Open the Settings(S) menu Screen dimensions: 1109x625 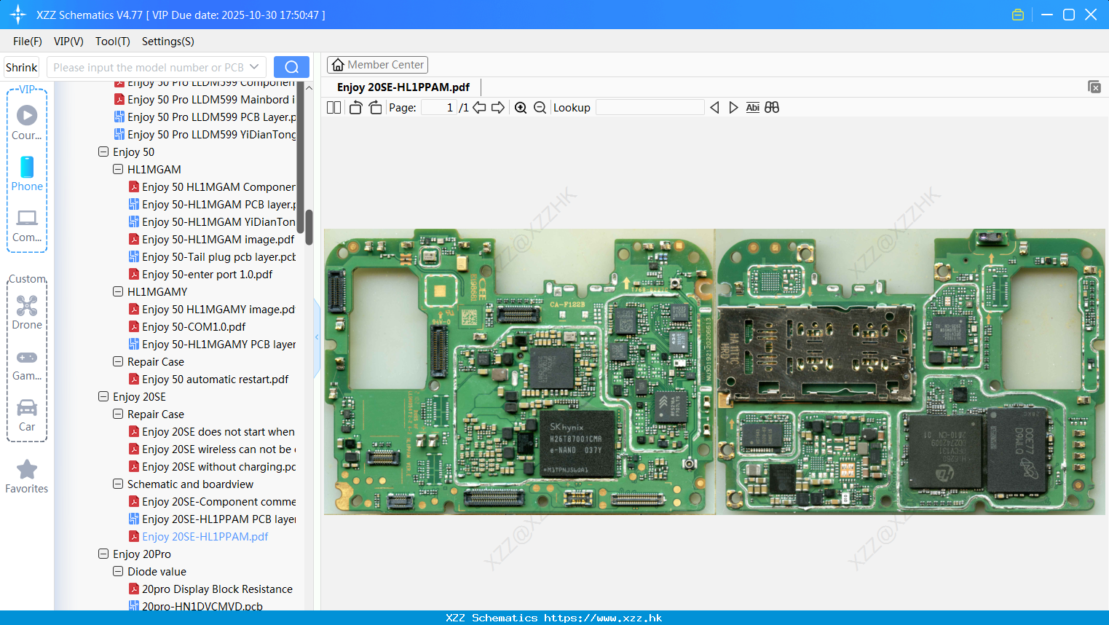tap(168, 42)
